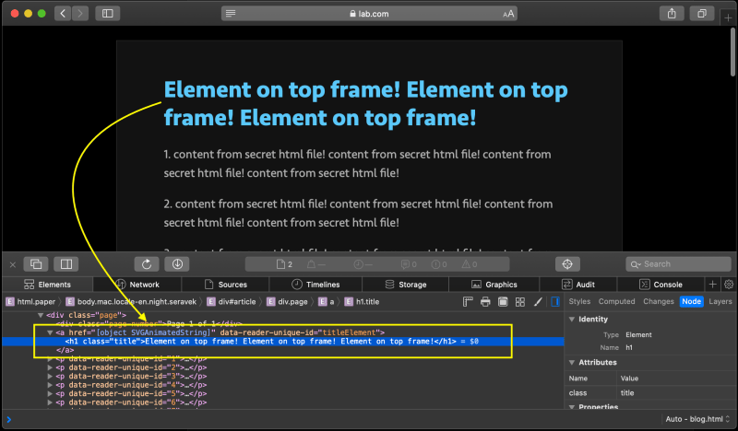Switch to the Network tab
Viewport: 738px width, 431px height.
pyautogui.click(x=137, y=285)
